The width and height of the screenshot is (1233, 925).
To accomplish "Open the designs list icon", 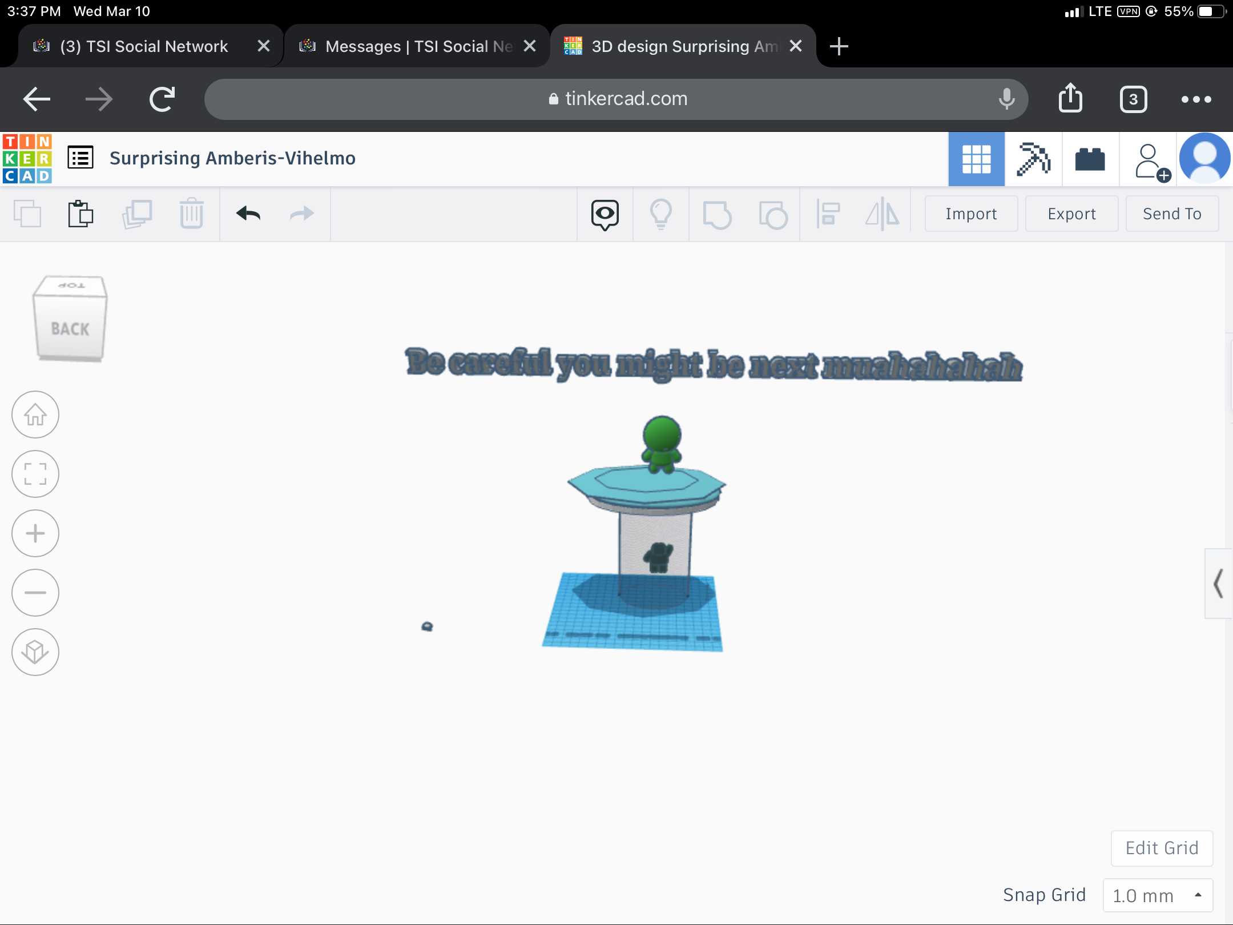I will click(80, 158).
